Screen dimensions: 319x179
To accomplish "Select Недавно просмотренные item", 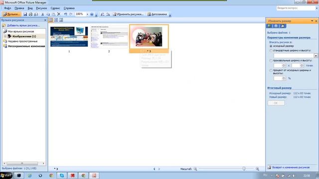I will pyautogui.click(x=22, y=41).
